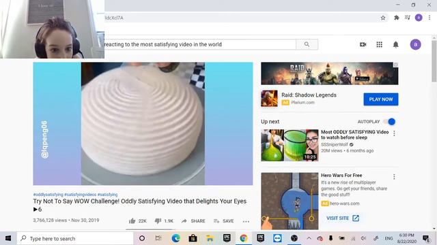Image resolution: width=437 pixels, height=245 pixels.
Task: Click inside the YouTube search field
Action: pyautogui.click(x=200, y=44)
